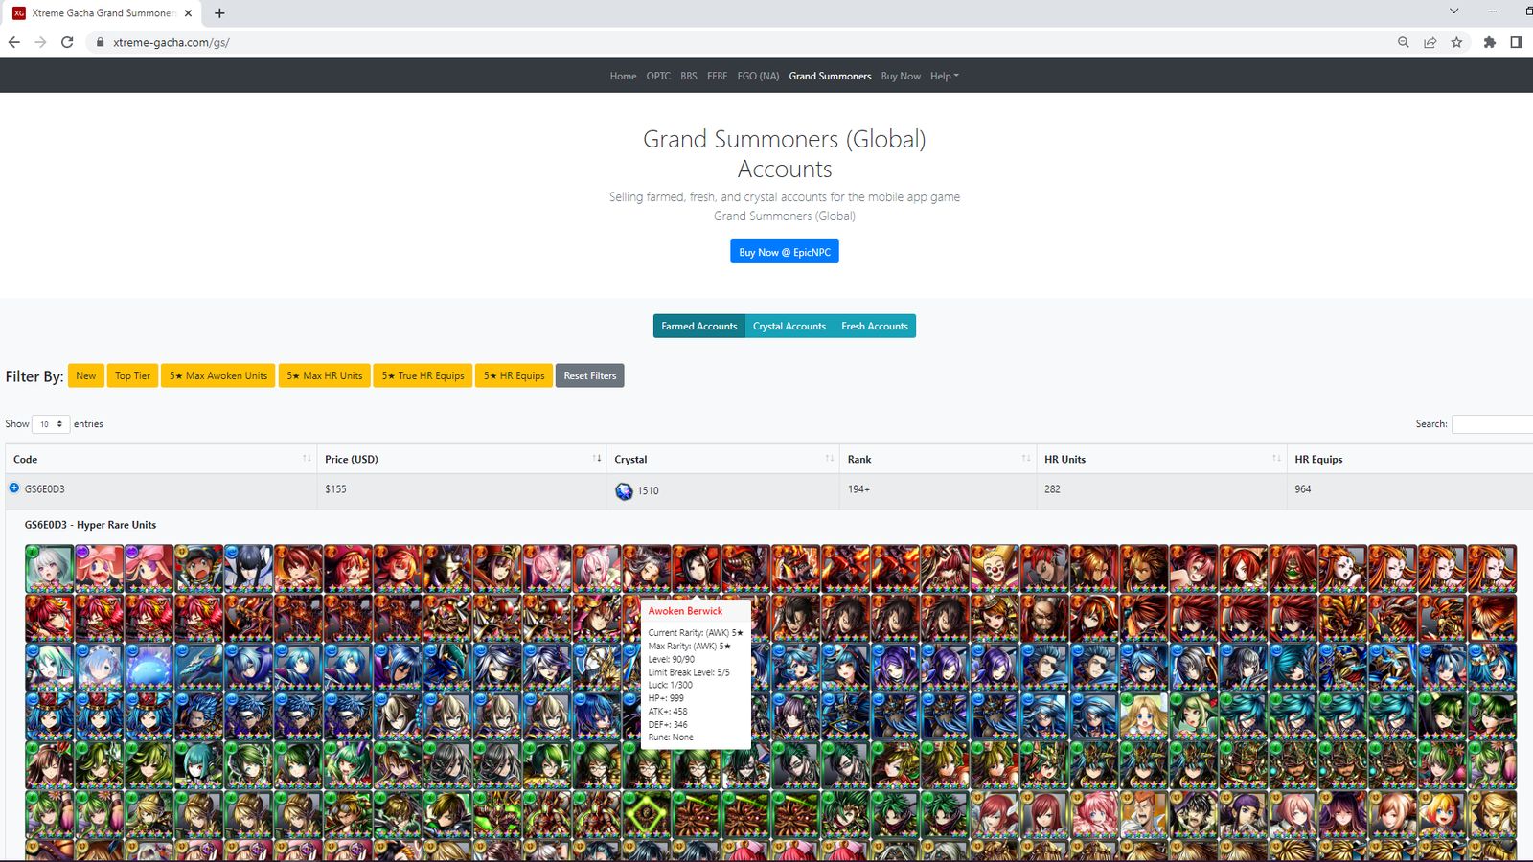Image resolution: width=1533 pixels, height=862 pixels.
Task: Open OPTC navbar link
Action: click(658, 76)
